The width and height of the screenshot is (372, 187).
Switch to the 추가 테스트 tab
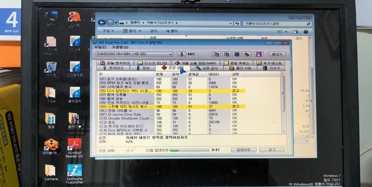[269, 63]
